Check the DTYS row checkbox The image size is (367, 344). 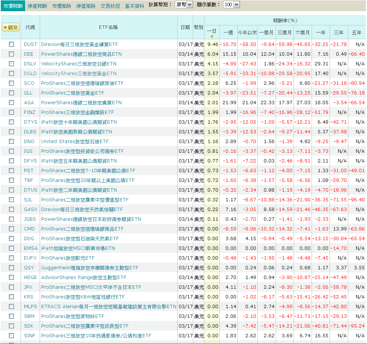tap(11, 122)
